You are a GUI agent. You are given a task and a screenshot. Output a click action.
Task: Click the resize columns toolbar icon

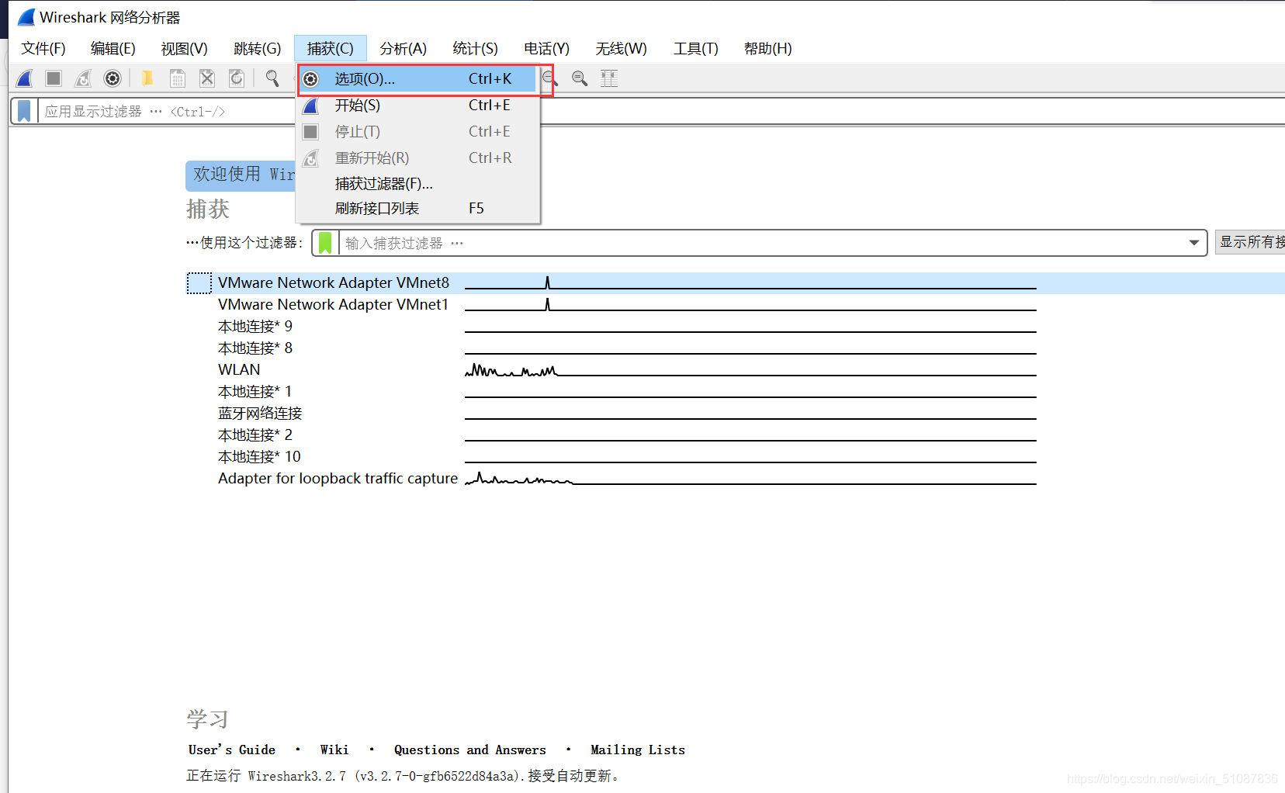coord(609,78)
